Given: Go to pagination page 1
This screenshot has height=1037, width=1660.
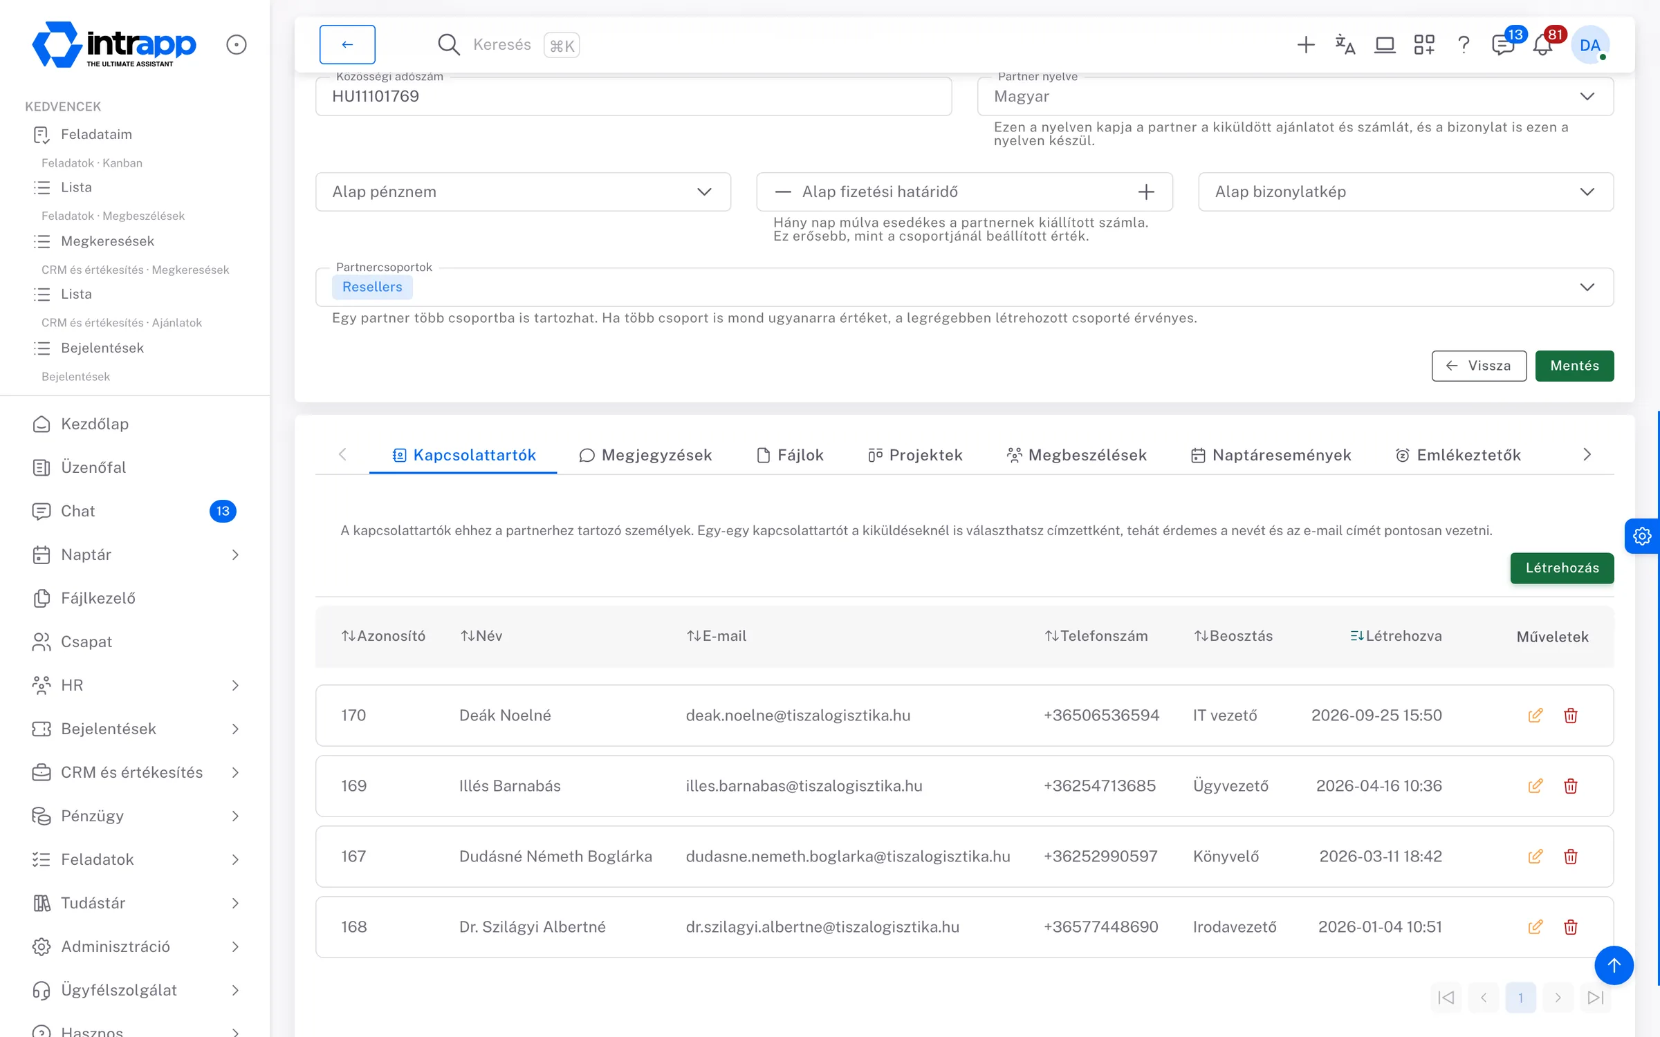Looking at the screenshot, I should (x=1520, y=998).
